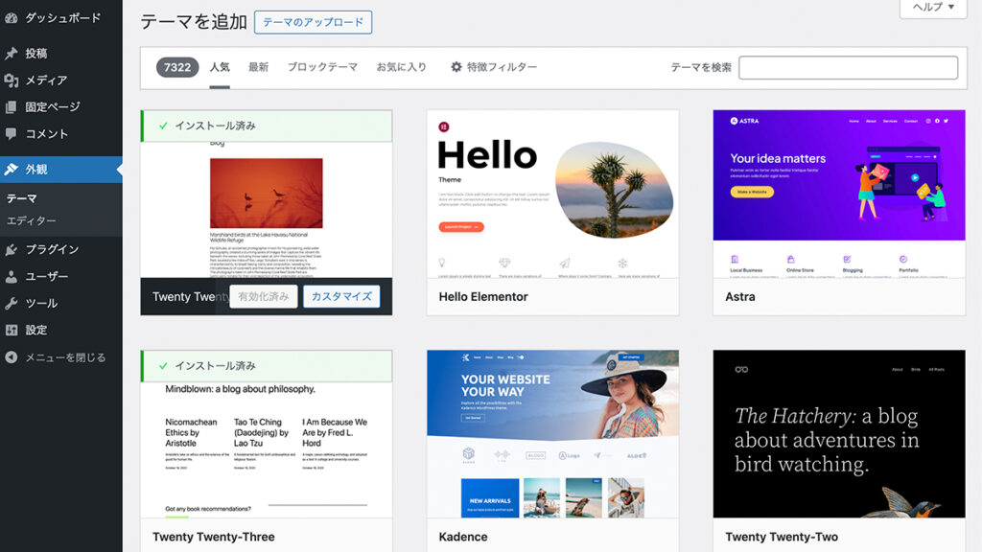Select the 外観 menu item
This screenshot has height=552, width=982.
point(61,169)
